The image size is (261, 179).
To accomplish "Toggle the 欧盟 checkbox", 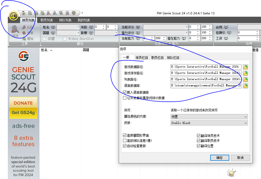I will coord(45,39).
